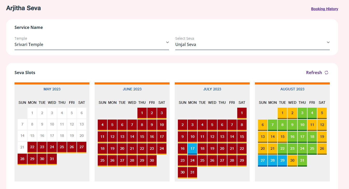Click the red May 27 date
Viewport: 349px width, 189px height.
coord(82,147)
